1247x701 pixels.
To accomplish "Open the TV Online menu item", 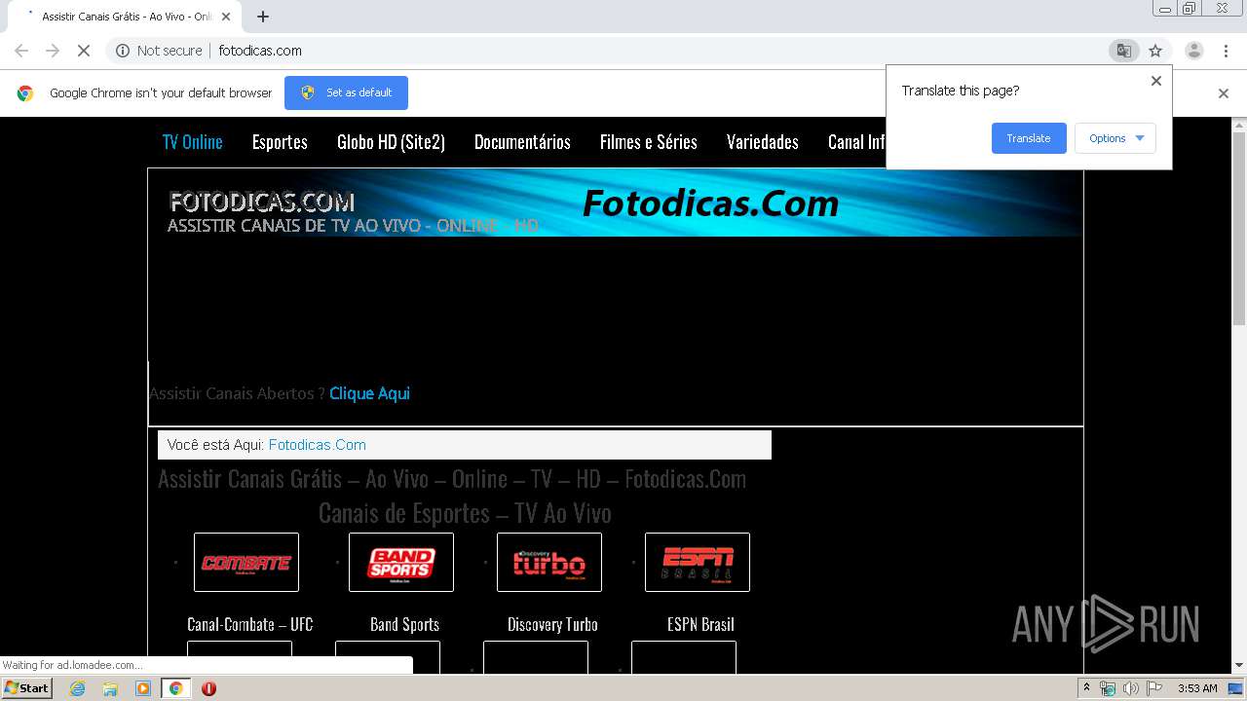I will tap(193, 142).
